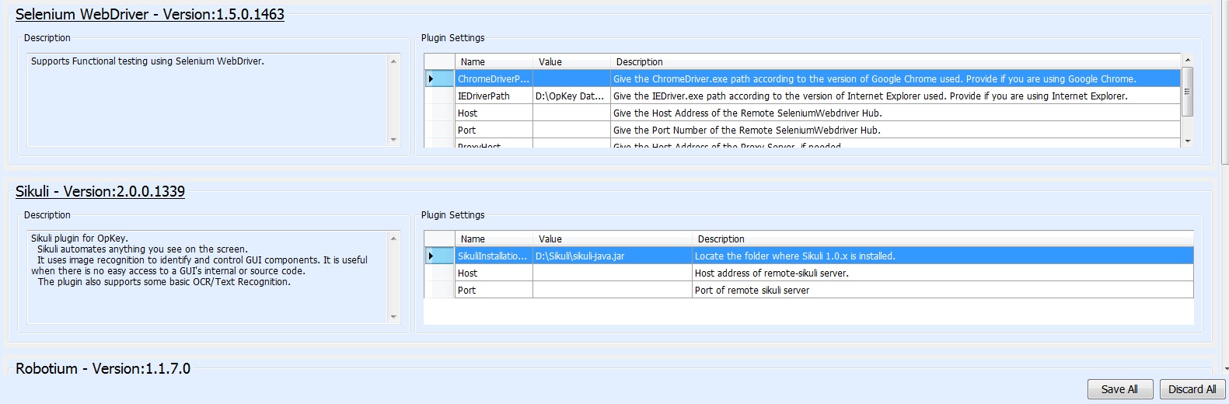Click the Selenium grid Description column header
This screenshot has height=404, width=1229.
click(896, 61)
